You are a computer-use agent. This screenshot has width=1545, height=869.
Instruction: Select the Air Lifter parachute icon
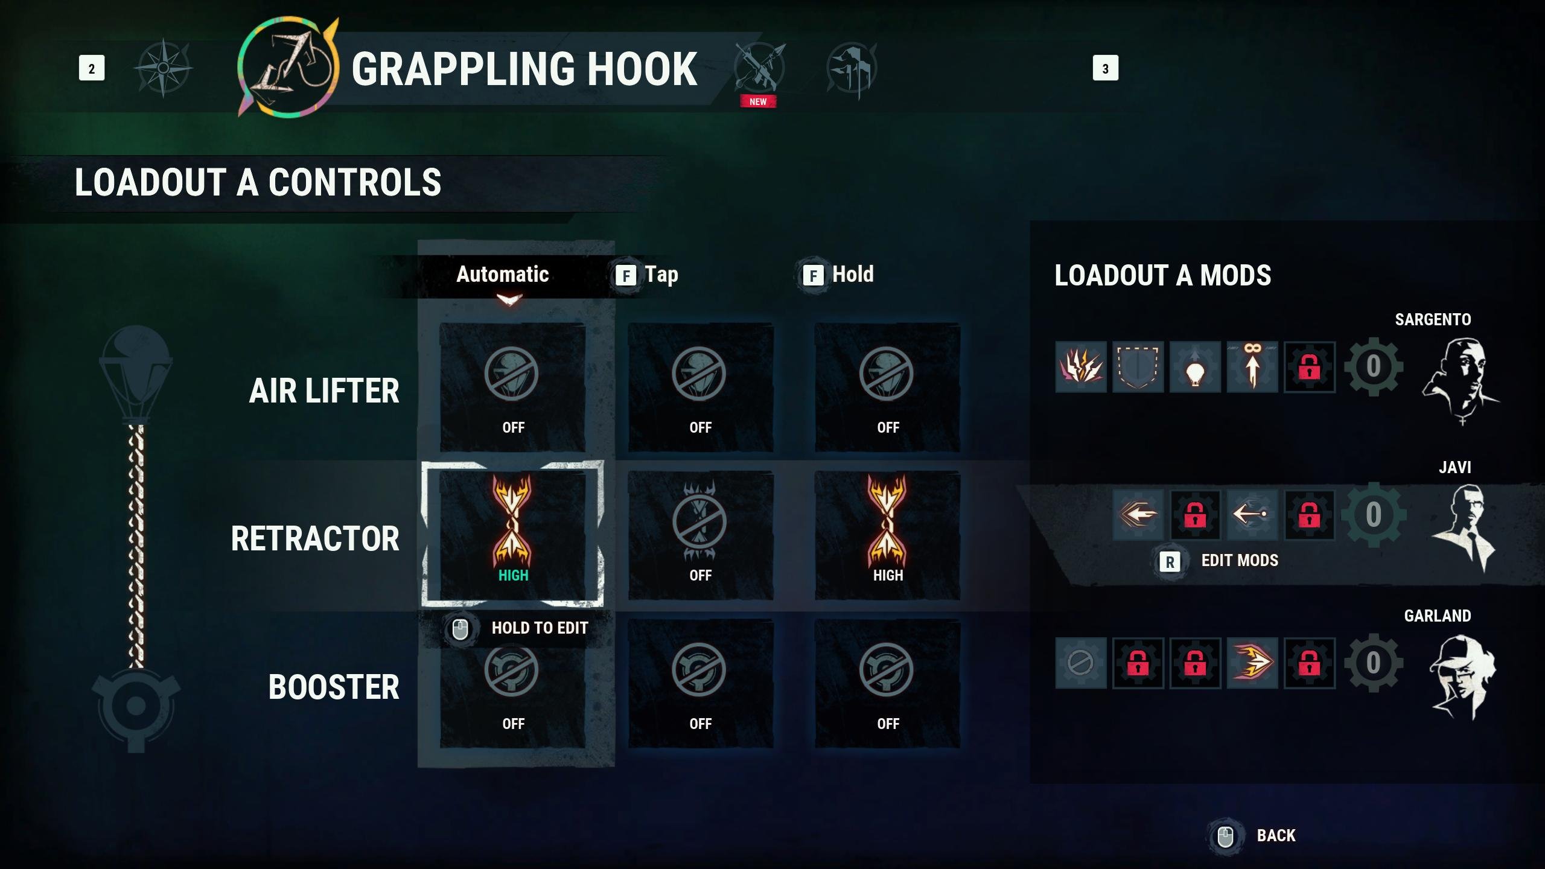(x=136, y=375)
